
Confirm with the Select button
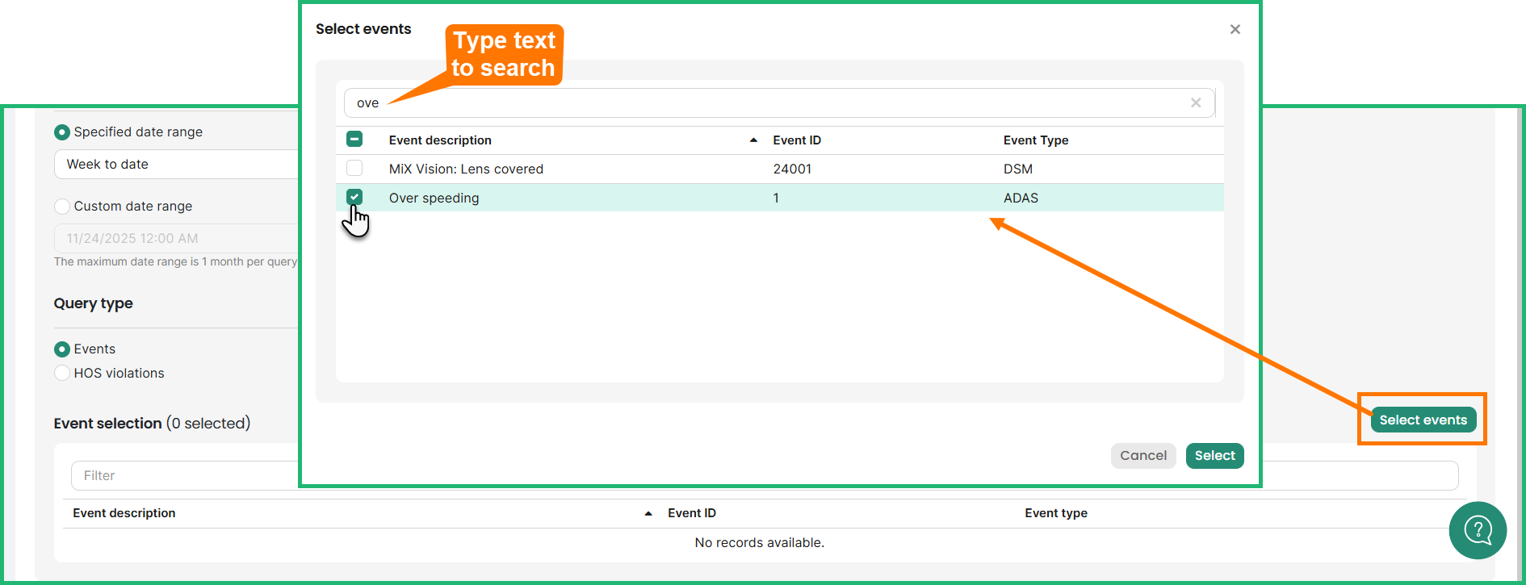[1214, 456]
